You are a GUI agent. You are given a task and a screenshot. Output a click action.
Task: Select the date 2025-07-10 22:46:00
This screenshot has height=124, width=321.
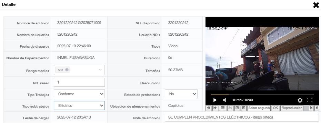[x=74, y=46]
